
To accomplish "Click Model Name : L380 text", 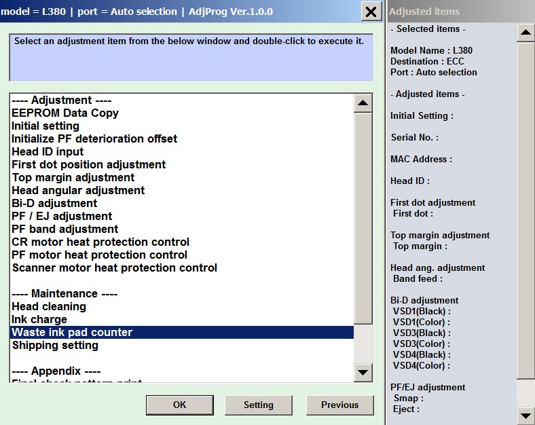I will [x=431, y=50].
